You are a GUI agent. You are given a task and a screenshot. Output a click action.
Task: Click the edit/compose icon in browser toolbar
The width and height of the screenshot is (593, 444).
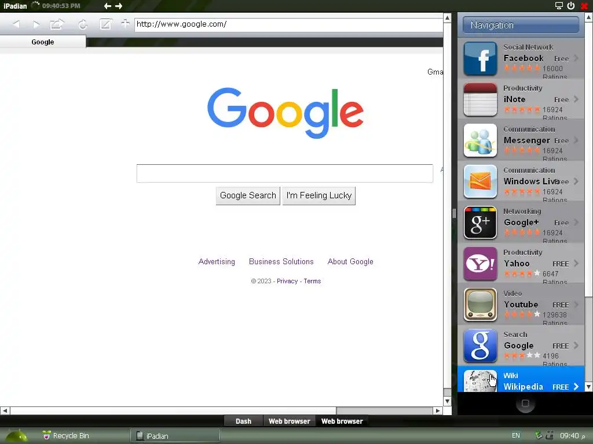pyautogui.click(x=105, y=24)
